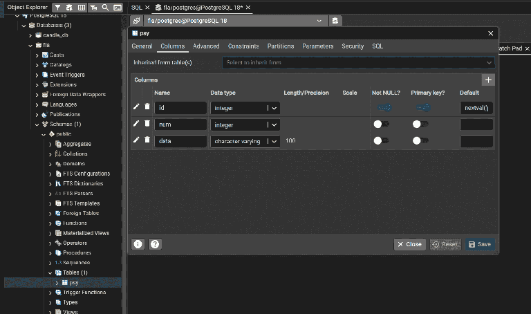The height and width of the screenshot is (314, 531).
Task: Open the search objects magnifier icon
Action: (x=105, y=7)
